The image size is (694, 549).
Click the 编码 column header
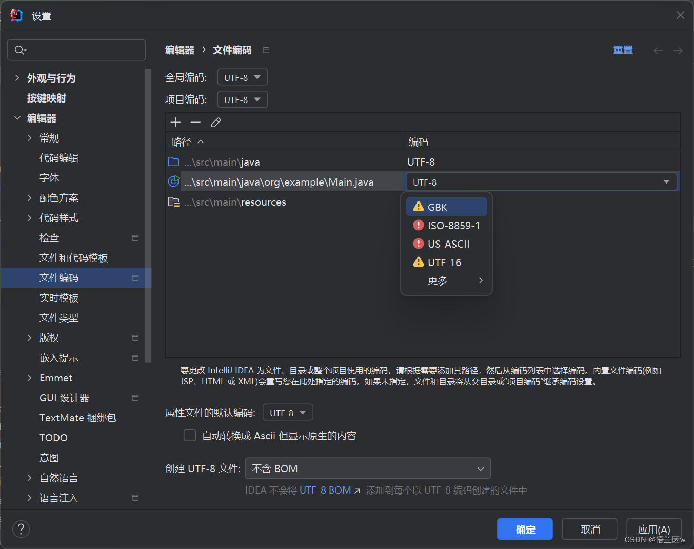coord(542,141)
